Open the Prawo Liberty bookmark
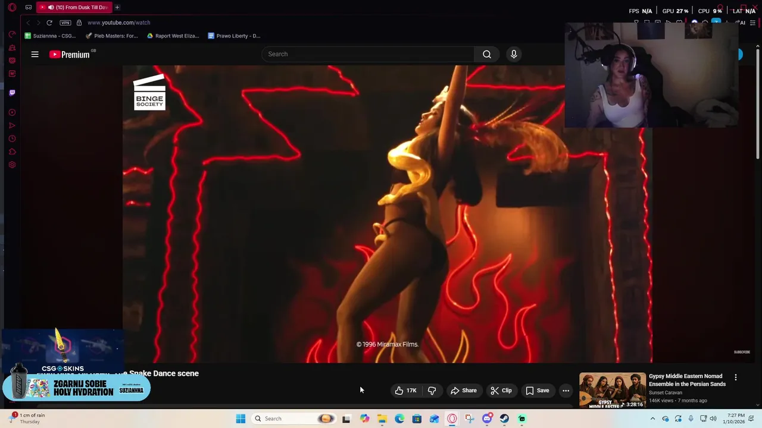Image resolution: width=762 pixels, height=428 pixels. (x=234, y=36)
